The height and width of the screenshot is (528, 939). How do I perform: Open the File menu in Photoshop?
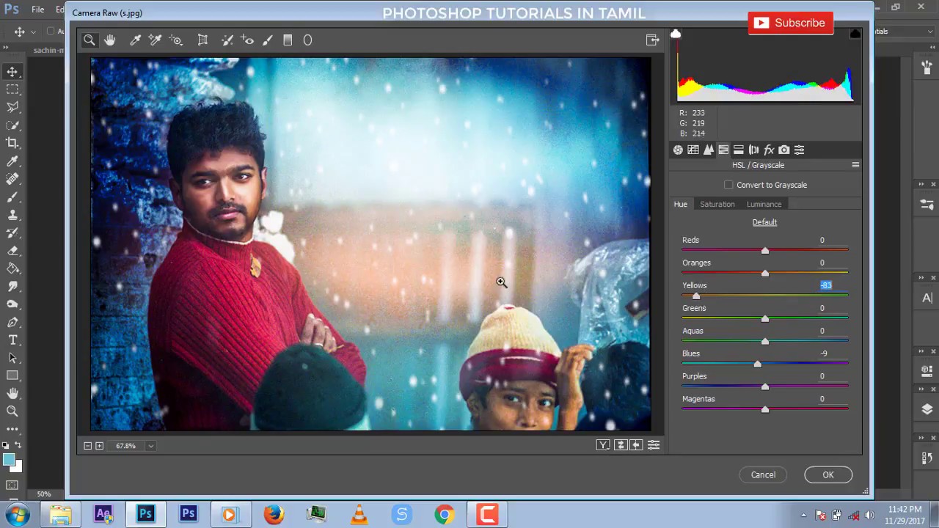point(37,10)
